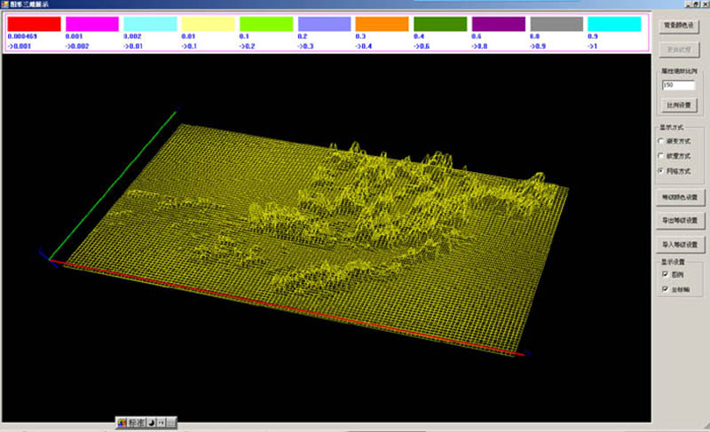The image size is (710, 432).
Task: Click the purple legend swatch for 0.6 to 0.8
Action: click(498, 24)
